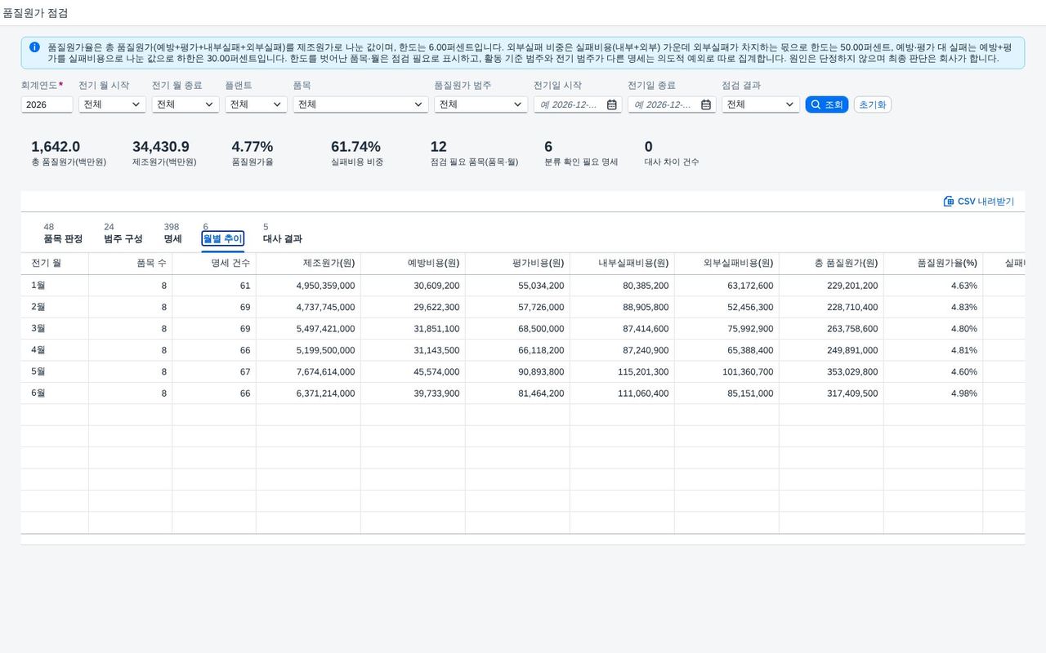Click the 초기화 reset button
1046x653 pixels.
pos(872,104)
